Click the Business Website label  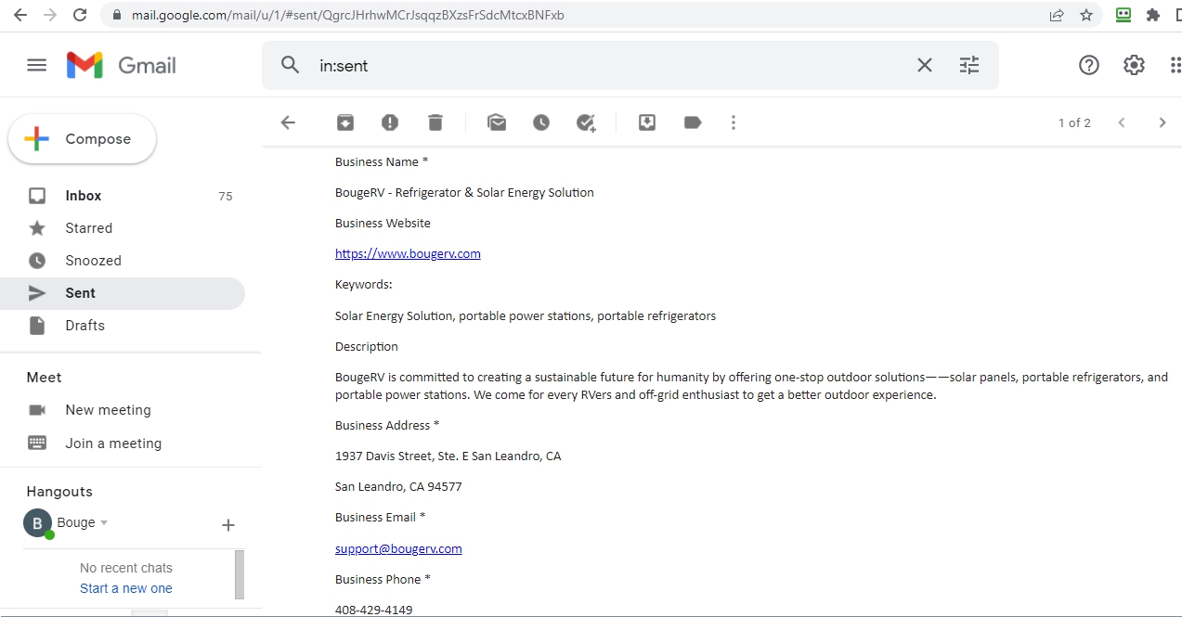(383, 223)
